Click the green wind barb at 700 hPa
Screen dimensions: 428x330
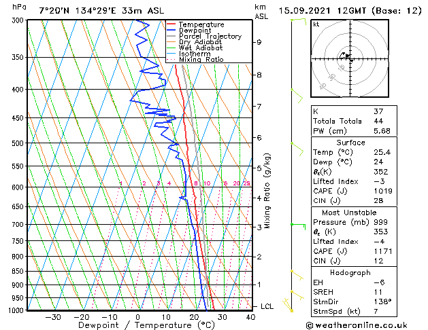coord(297,224)
